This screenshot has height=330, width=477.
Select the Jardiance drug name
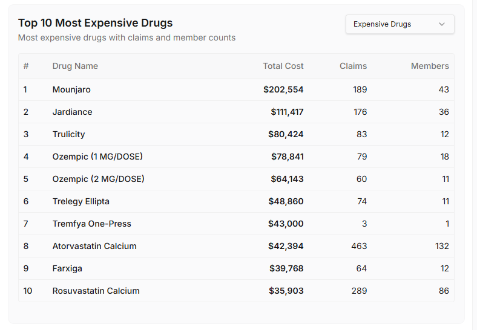point(72,112)
